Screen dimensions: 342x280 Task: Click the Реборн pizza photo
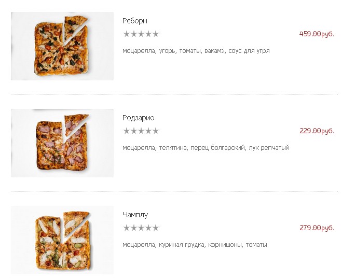pyautogui.click(x=62, y=46)
